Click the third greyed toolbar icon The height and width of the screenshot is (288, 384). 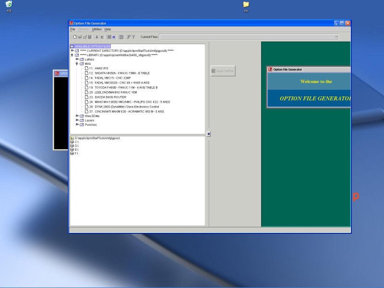coord(85,37)
